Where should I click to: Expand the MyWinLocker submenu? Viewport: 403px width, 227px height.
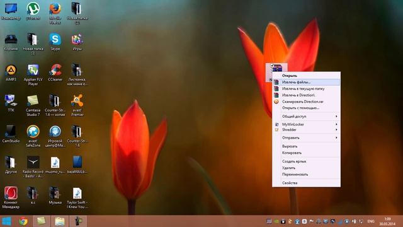(x=307, y=124)
